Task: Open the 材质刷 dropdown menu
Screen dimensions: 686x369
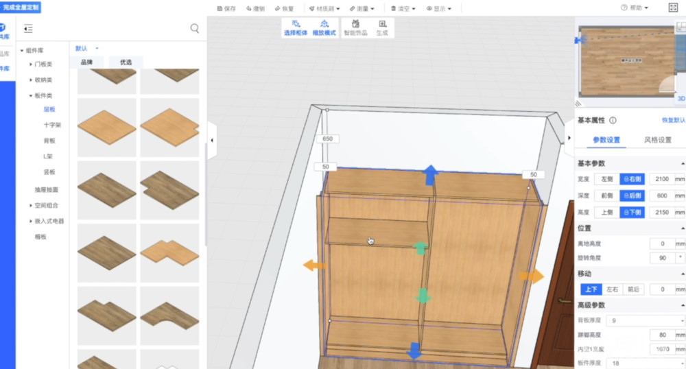Action: (322, 9)
